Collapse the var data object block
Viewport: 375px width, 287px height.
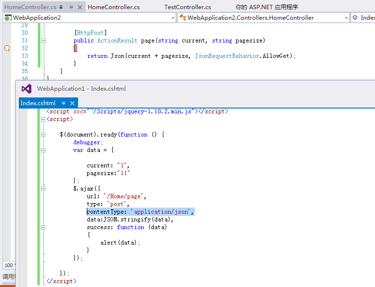click(x=43, y=150)
